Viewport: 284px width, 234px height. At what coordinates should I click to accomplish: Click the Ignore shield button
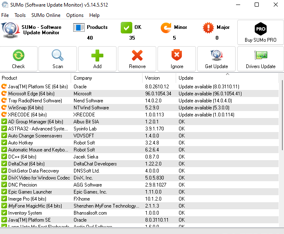click(x=177, y=59)
